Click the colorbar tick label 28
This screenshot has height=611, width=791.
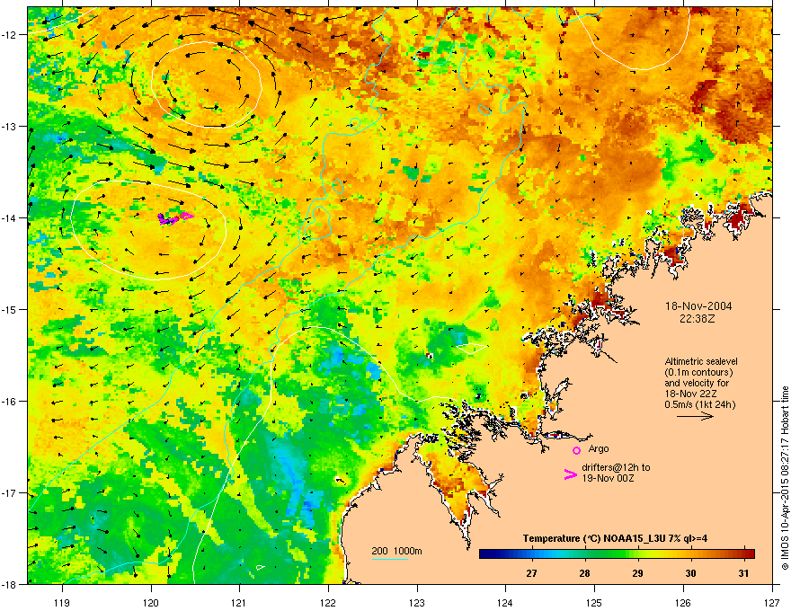tap(584, 573)
